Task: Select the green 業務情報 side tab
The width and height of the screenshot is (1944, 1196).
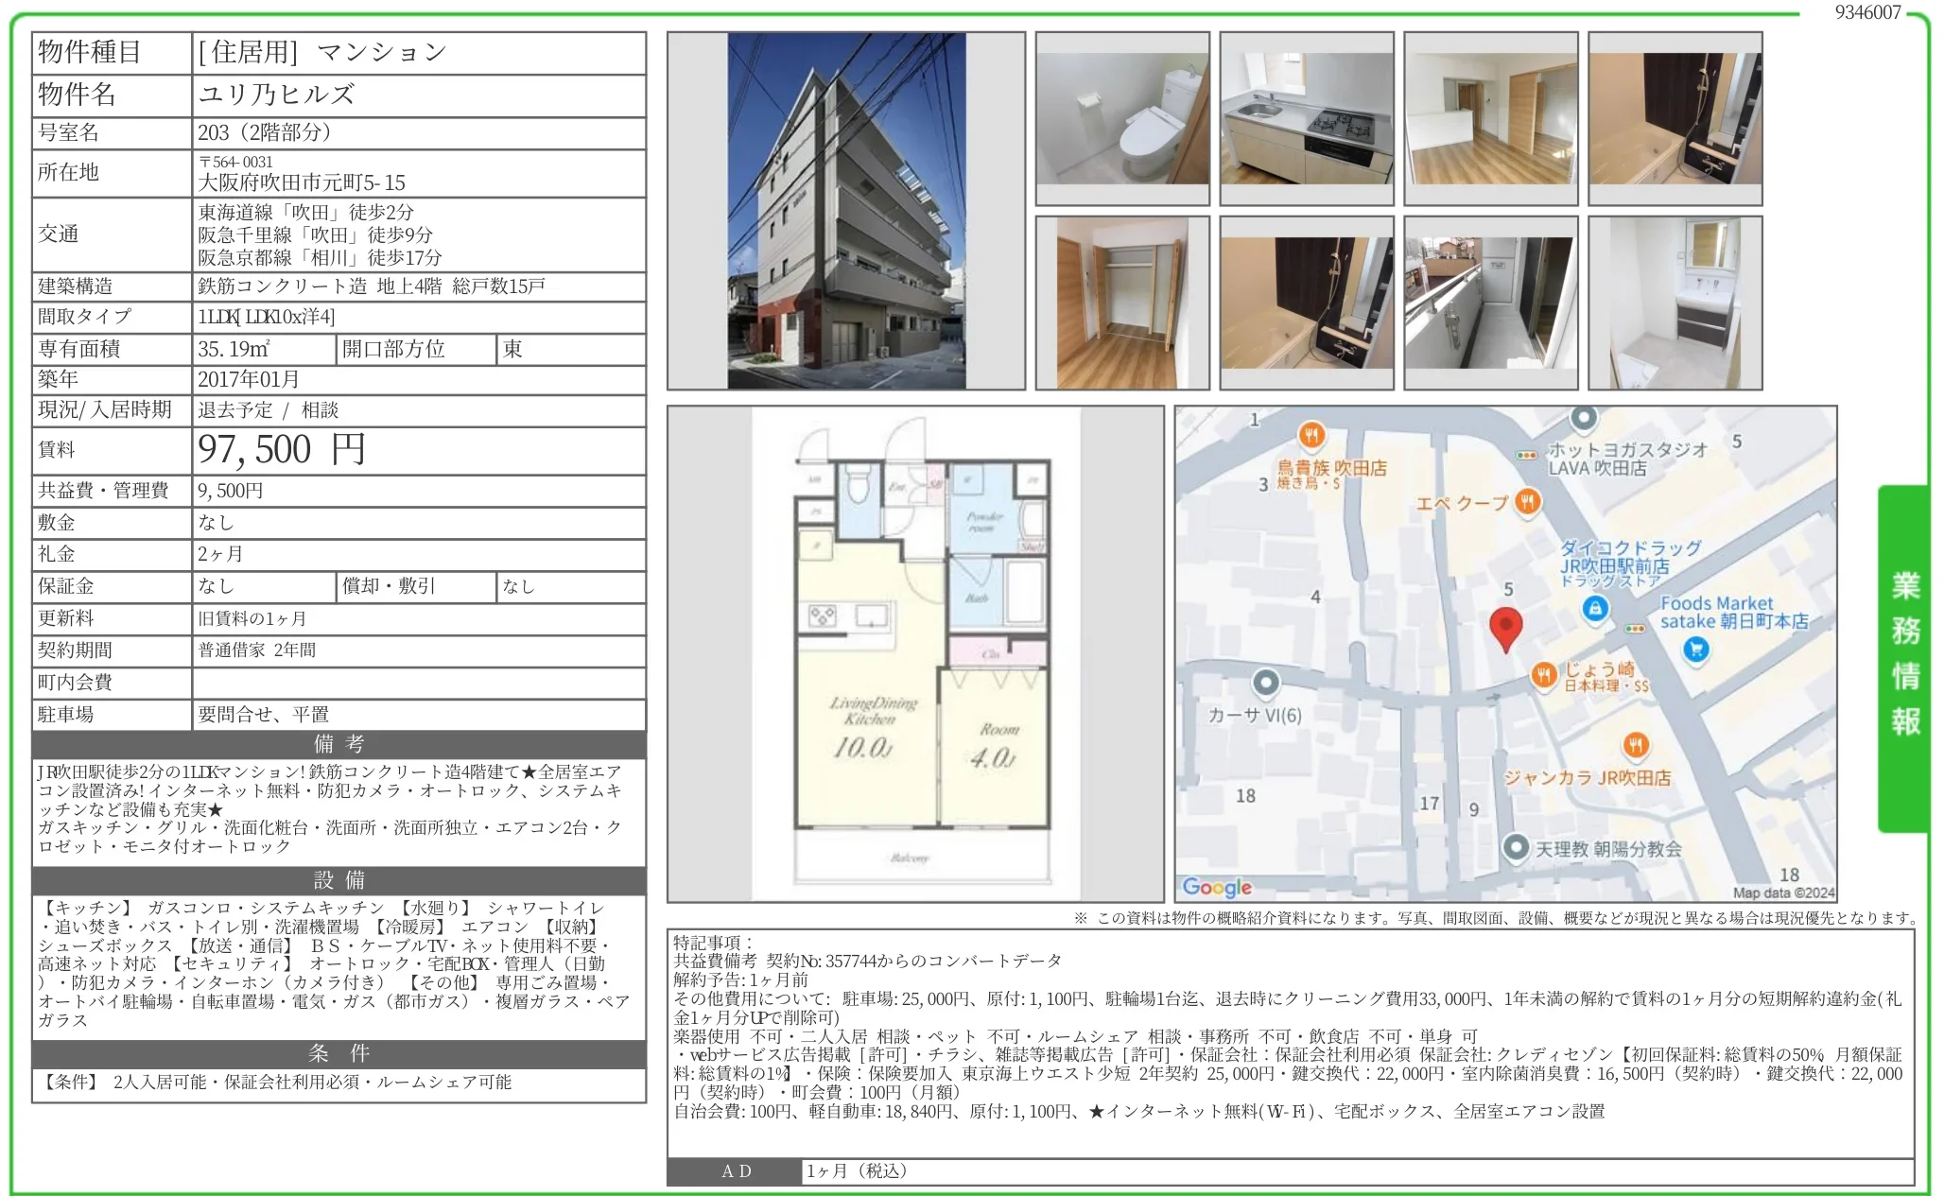Action: click(x=1904, y=655)
